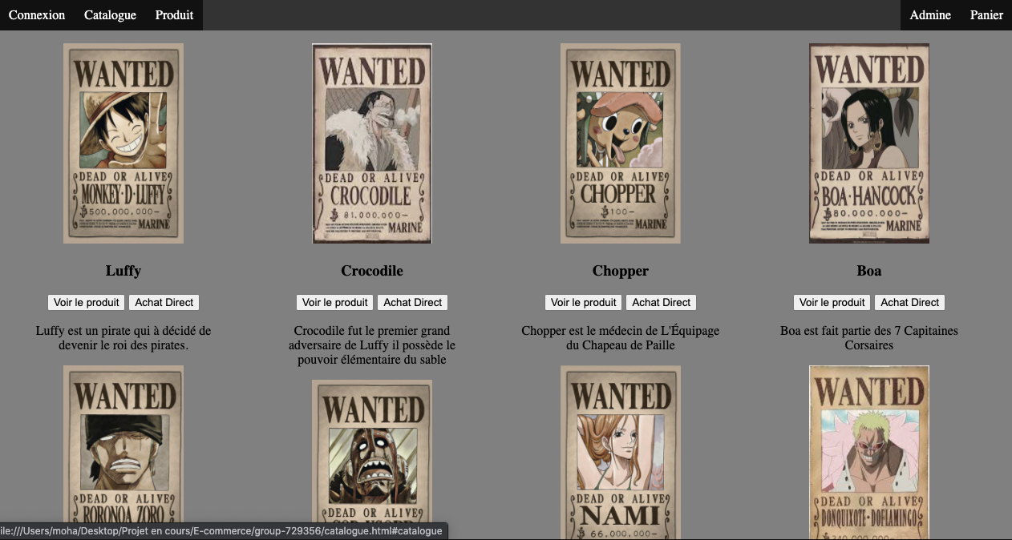This screenshot has height=540, width=1012.
Task: Click Chopper's wanted poster
Action: (621, 143)
